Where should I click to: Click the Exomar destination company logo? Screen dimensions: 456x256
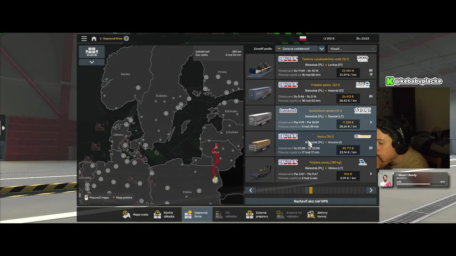coord(363,137)
